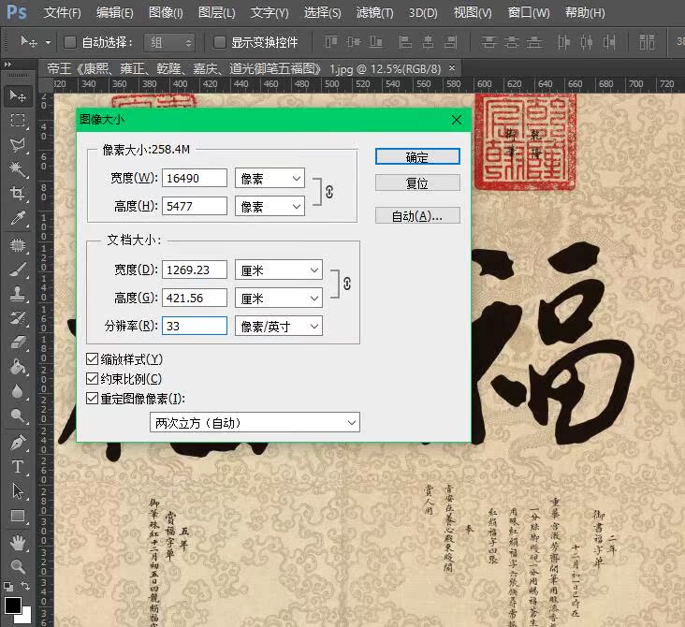Select the Path Selection tool
The width and height of the screenshot is (685, 627).
(18, 491)
